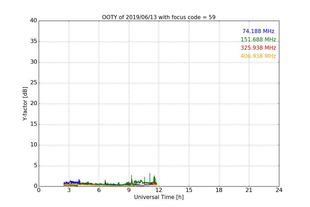310x207 pixels.
Task: Click the x-axis tick value 21
Action: pyautogui.click(x=249, y=190)
